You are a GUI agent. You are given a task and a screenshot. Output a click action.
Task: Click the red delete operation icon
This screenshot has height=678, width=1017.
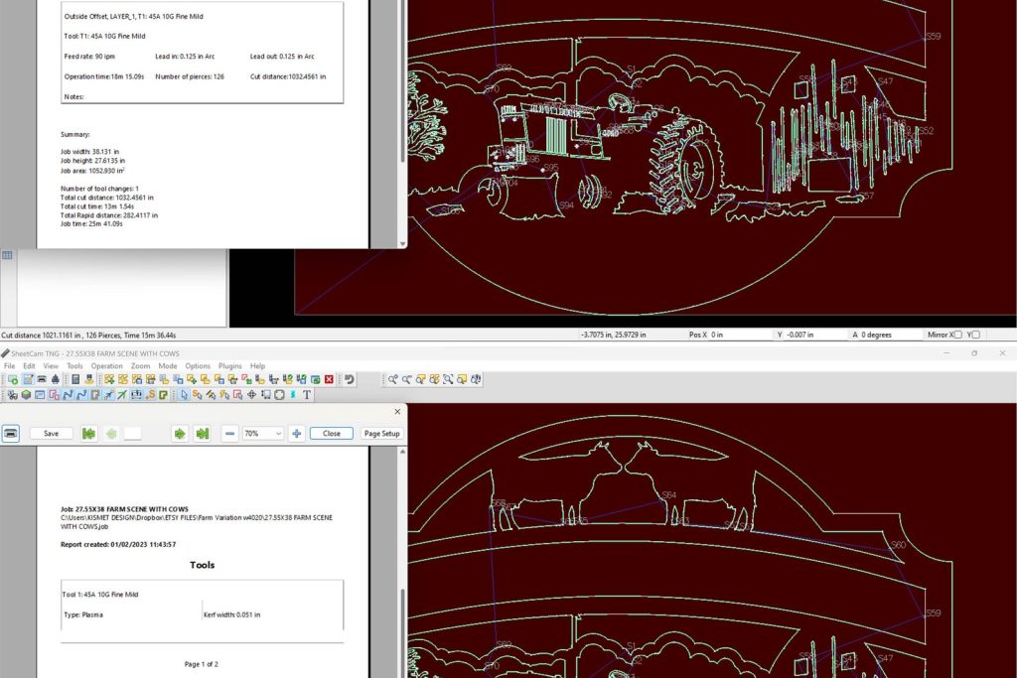(329, 379)
